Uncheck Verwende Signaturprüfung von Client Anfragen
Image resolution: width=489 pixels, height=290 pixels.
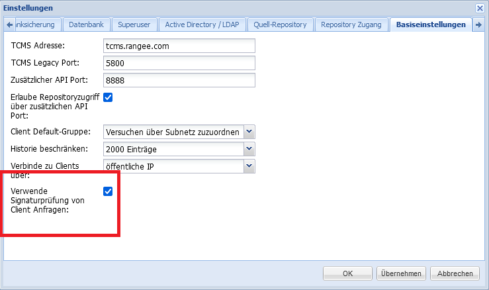coord(109,191)
